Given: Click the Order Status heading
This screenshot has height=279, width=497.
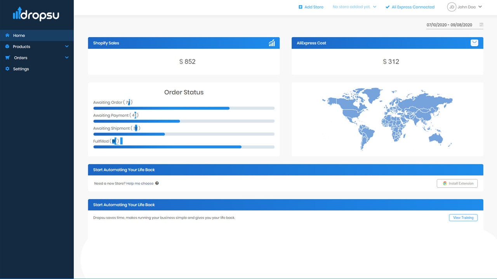Looking at the screenshot, I should (x=184, y=92).
